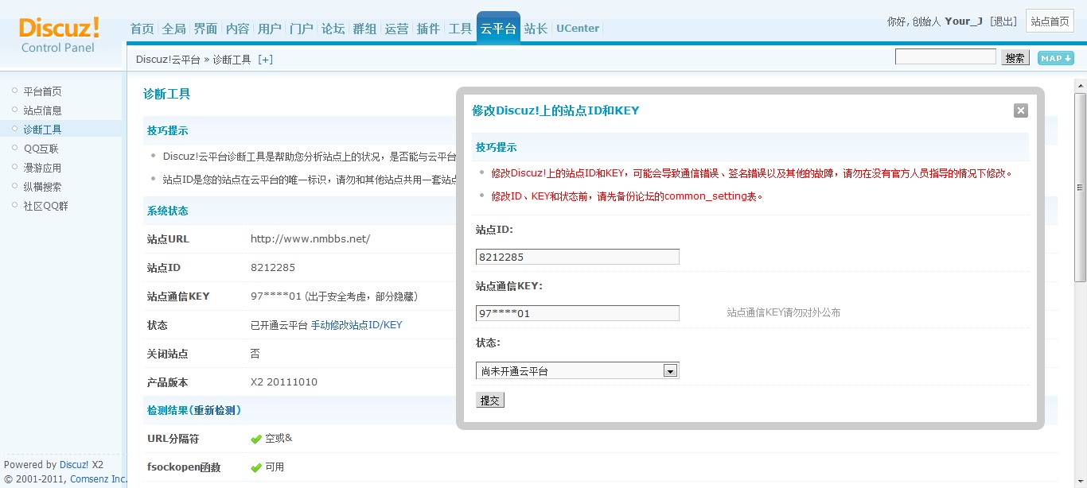Click the 退出 logout link
Image resolution: width=1087 pixels, height=488 pixels.
pyautogui.click(x=1003, y=21)
